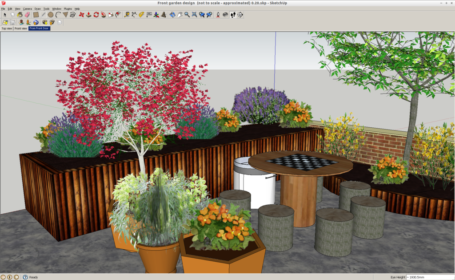Select the Pan hand tool
The height and width of the screenshot is (280, 455).
pos(180,15)
